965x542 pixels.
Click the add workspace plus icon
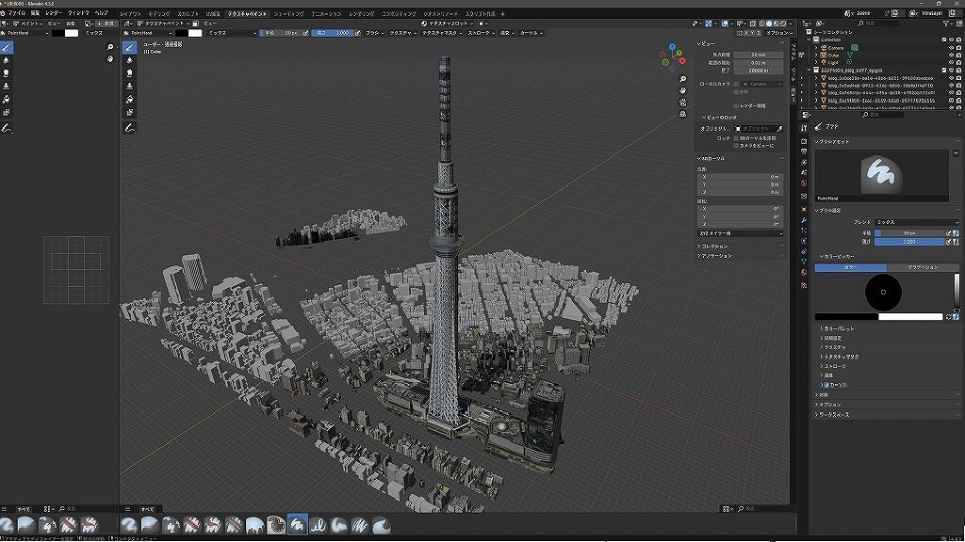pos(502,13)
